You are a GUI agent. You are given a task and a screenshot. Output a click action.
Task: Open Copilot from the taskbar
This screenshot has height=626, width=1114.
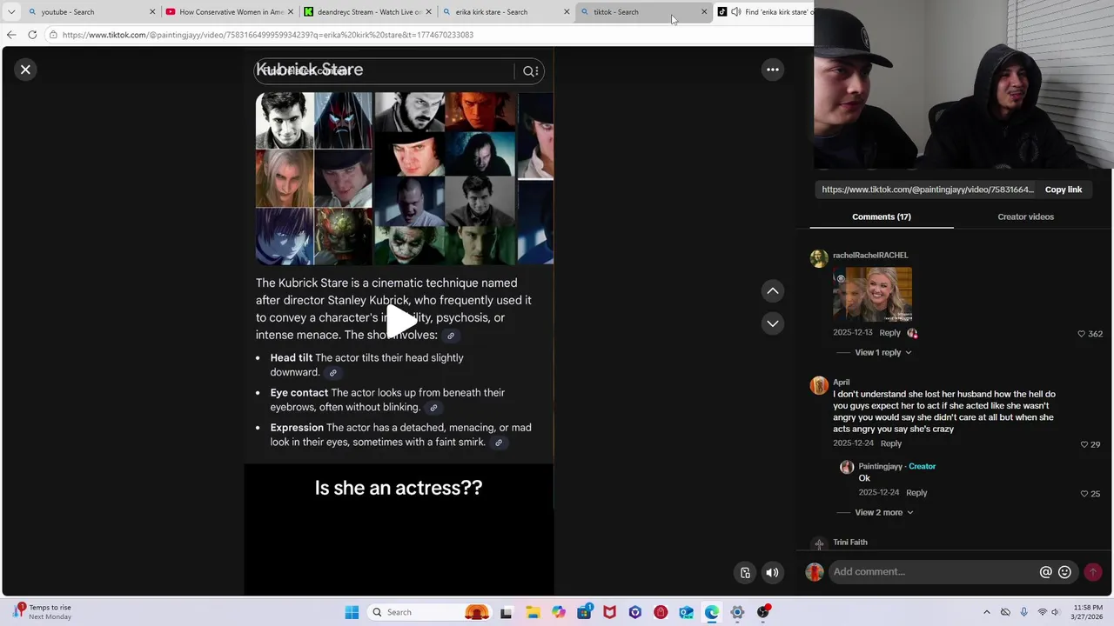[558, 612]
